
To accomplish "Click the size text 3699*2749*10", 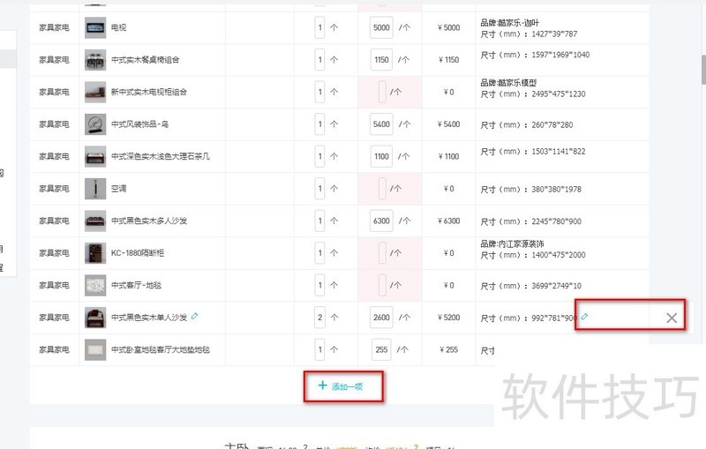I will (557, 286).
